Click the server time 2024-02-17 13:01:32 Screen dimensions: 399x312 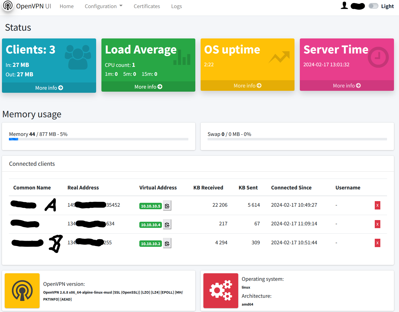point(326,65)
